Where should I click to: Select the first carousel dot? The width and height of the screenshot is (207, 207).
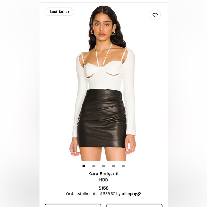coord(84,166)
